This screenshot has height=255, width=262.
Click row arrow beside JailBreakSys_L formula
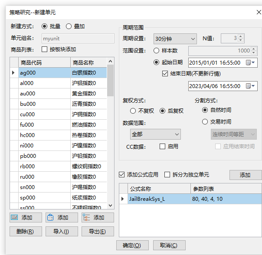(x=123, y=199)
